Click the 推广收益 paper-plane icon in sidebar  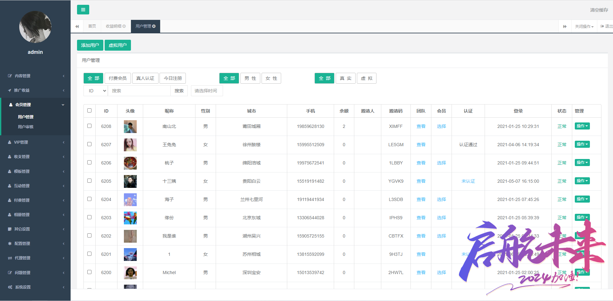(x=10, y=90)
